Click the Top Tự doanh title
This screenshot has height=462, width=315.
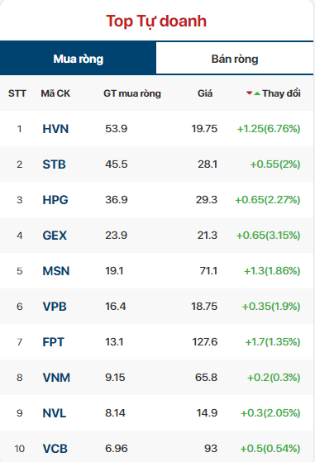[x=156, y=21]
